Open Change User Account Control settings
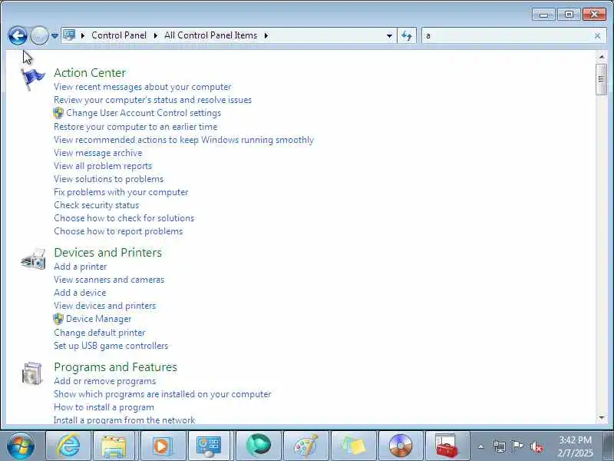This screenshot has height=461, width=614. click(144, 113)
